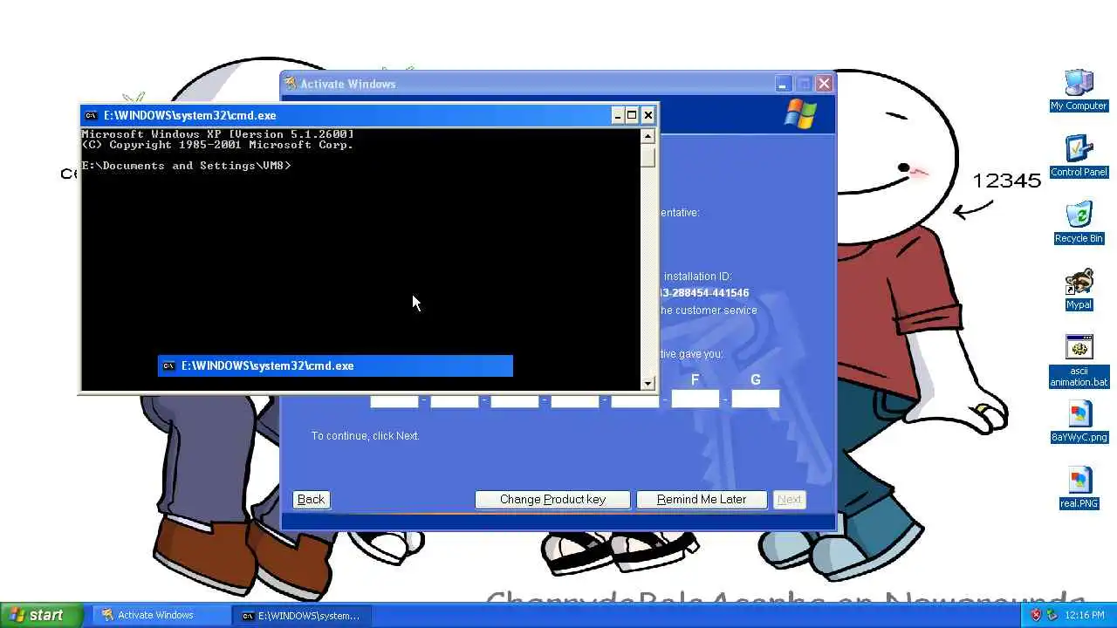Click Remind Me Later button
The width and height of the screenshot is (1117, 628).
(x=702, y=500)
